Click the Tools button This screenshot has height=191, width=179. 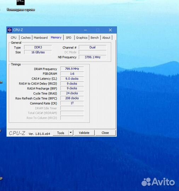point(61,133)
